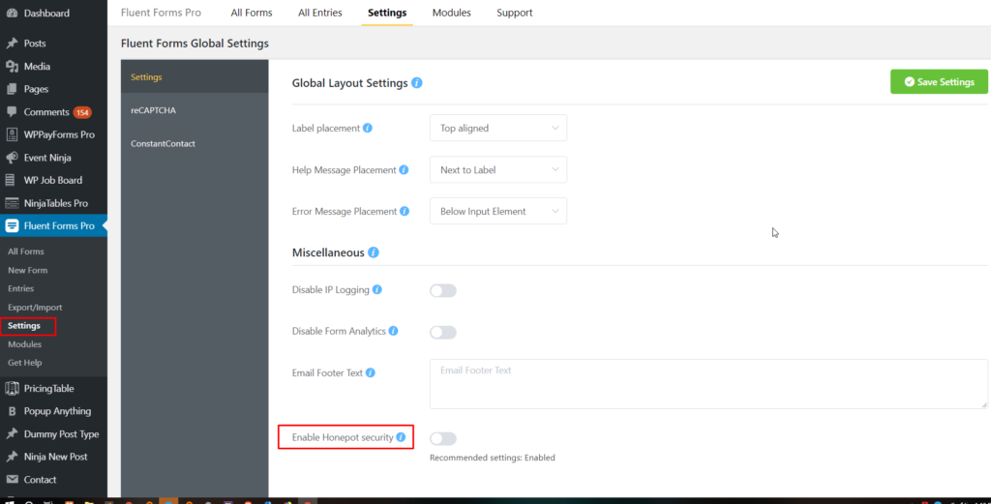991x504 pixels.
Task: Click the Posts pin icon
Action: tap(12, 44)
